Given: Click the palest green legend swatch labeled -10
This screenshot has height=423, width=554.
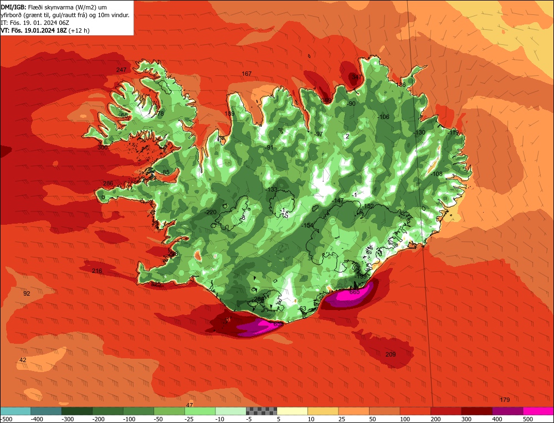Looking at the screenshot, I should coord(230,411).
